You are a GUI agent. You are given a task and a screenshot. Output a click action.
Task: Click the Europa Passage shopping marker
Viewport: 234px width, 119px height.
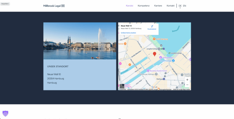click(173, 61)
